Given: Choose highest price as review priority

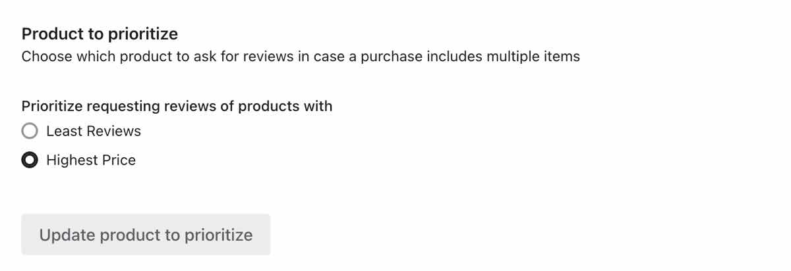Looking at the screenshot, I should pyautogui.click(x=30, y=160).
